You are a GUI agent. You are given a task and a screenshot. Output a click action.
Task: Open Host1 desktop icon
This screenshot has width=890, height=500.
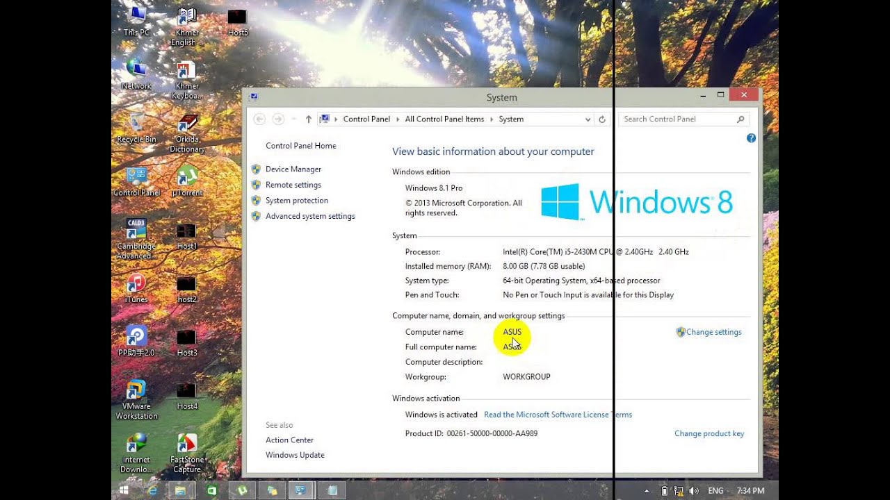(x=186, y=235)
